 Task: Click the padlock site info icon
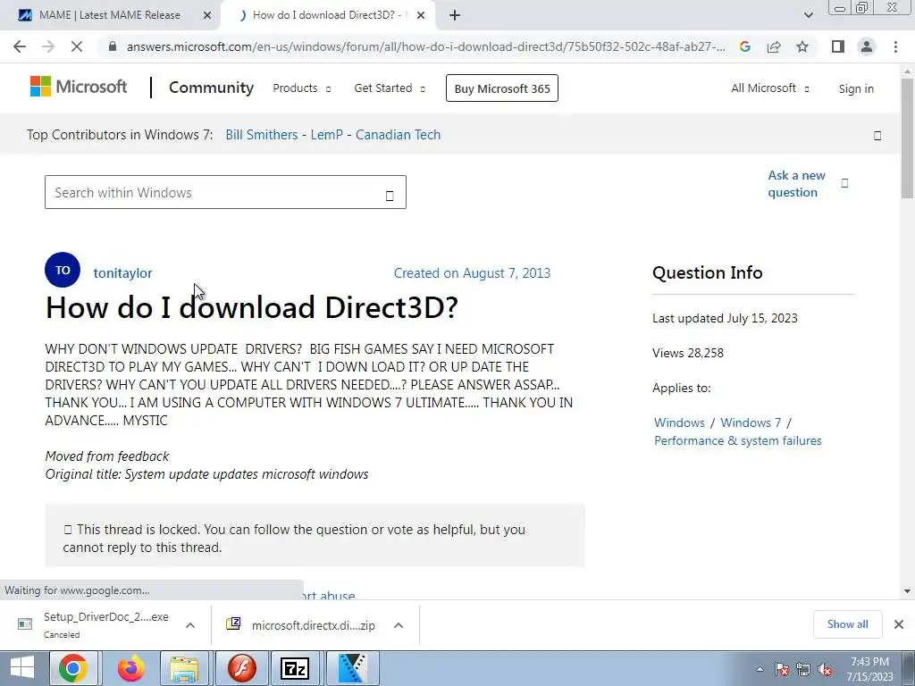(113, 46)
